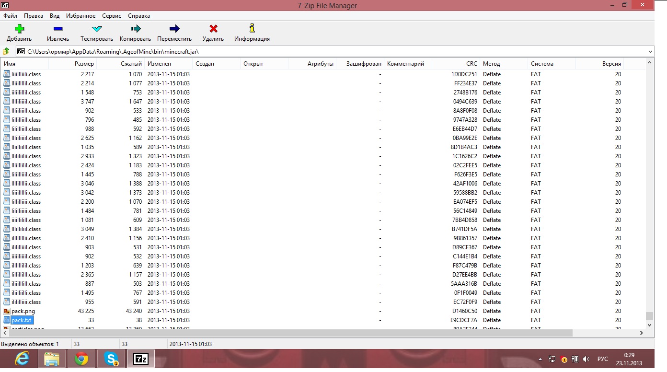The width and height of the screenshot is (667, 372).
Task: Click size cell 43 225
Action: 86,311
